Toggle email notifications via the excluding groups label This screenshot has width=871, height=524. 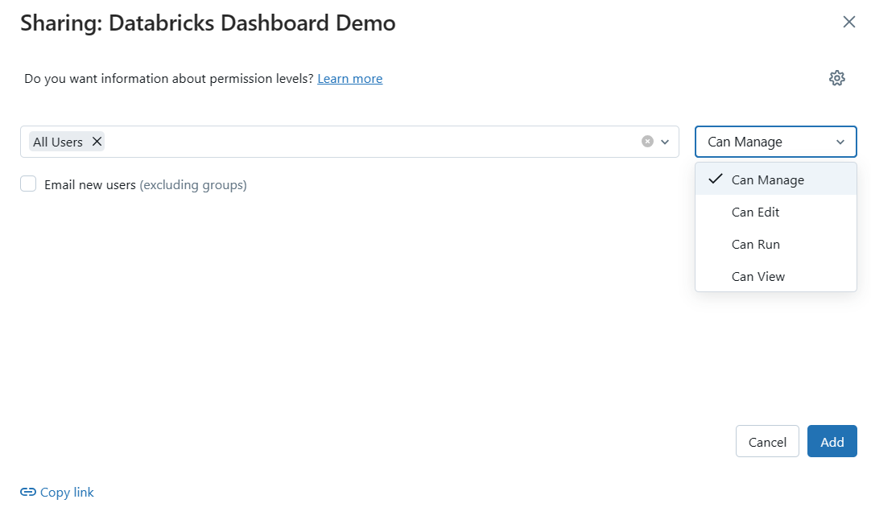193,184
